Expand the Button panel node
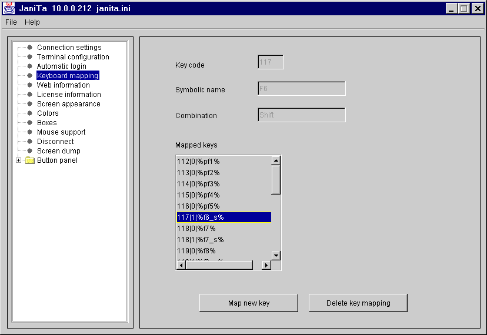 pos(19,160)
